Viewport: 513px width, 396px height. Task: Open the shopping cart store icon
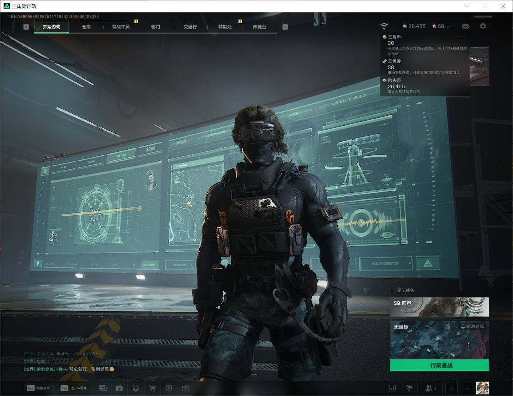[152, 388]
